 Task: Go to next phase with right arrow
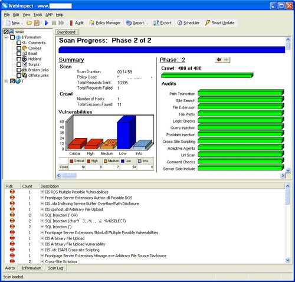(x=226, y=60)
